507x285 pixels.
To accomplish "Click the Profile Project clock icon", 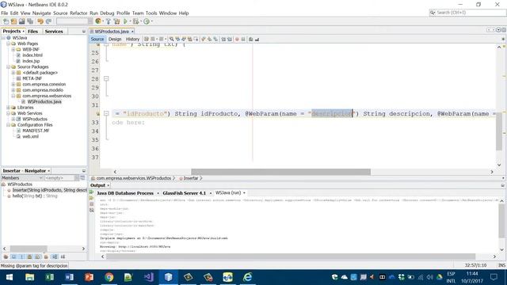I will (x=147, y=21).
